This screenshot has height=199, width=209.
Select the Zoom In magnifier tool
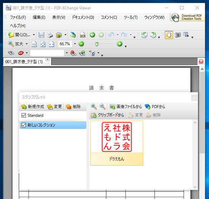(x=11, y=44)
